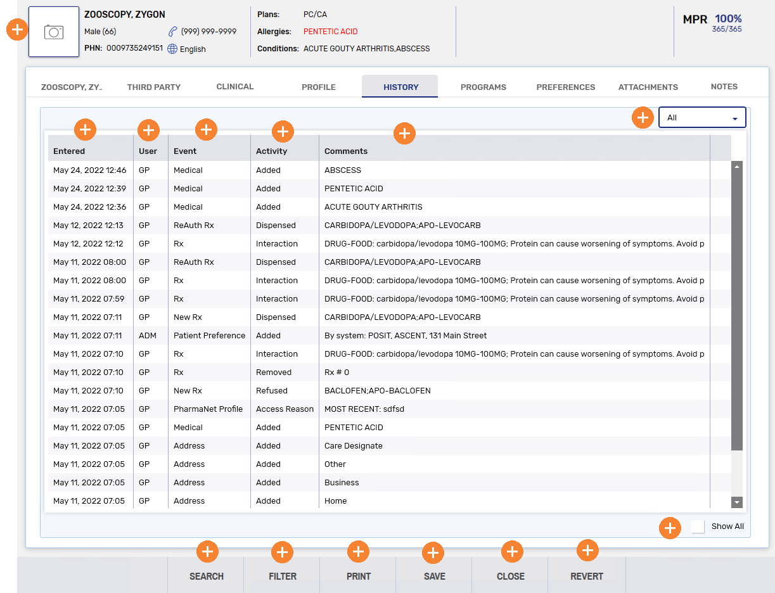Click the Event column header
Viewport: 775px width, 593px height.
pyautogui.click(x=185, y=151)
